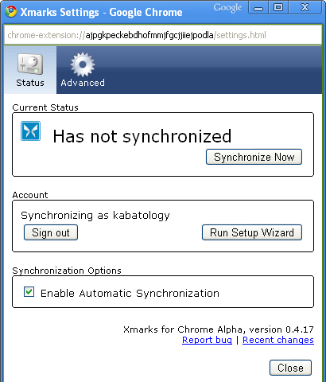This screenshot has width=326, height=382.
Task: Click the 'Current Status' section label
Action: click(45, 107)
